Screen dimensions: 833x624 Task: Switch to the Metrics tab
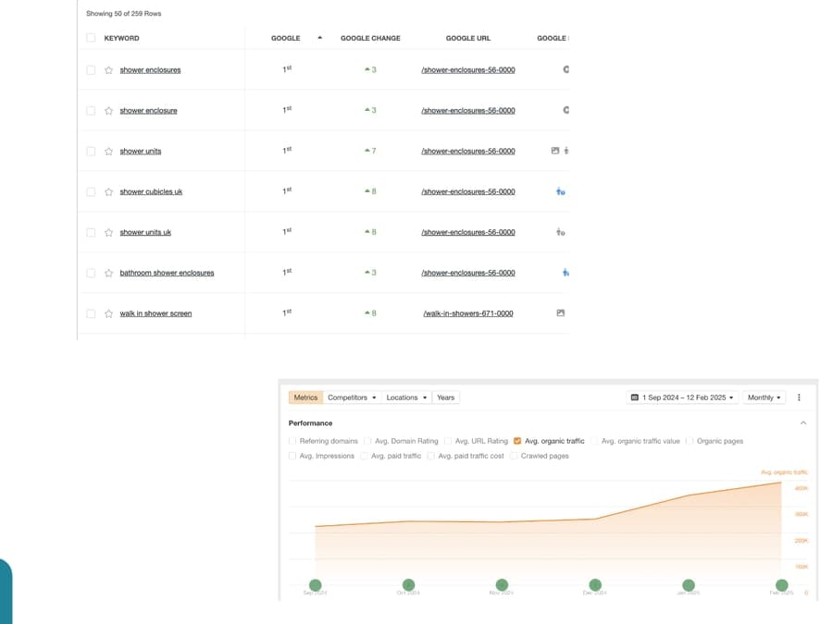pos(305,398)
